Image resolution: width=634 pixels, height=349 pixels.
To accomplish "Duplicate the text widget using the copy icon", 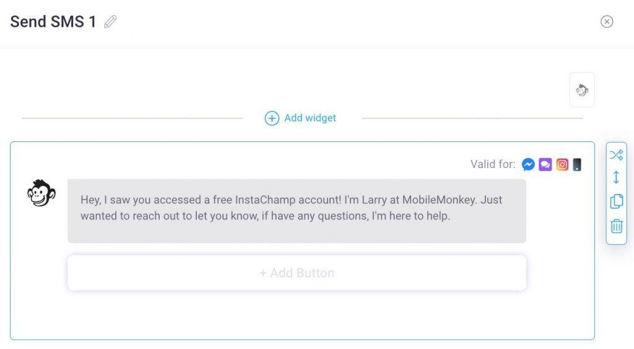I will tap(616, 201).
